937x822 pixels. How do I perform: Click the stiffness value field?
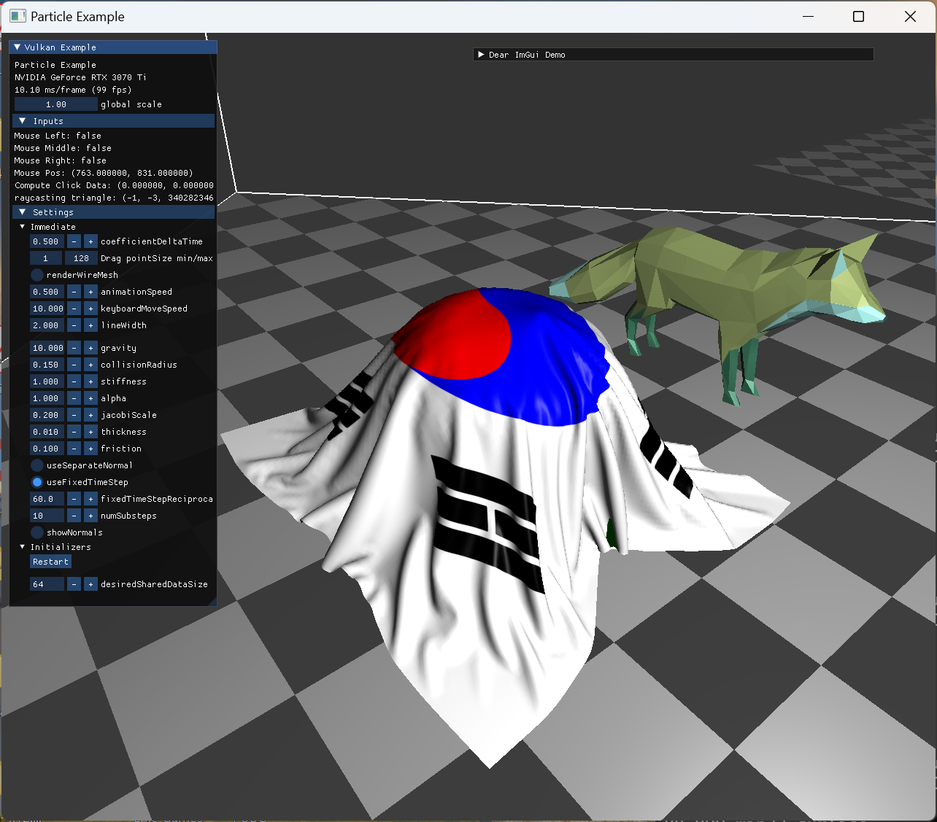[47, 381]
